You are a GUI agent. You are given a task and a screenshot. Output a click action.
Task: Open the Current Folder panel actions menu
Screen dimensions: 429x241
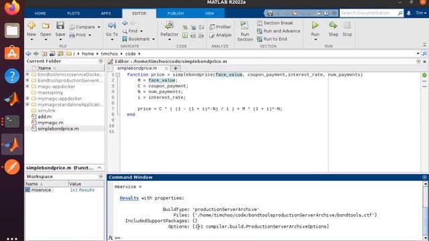[101, 61]
